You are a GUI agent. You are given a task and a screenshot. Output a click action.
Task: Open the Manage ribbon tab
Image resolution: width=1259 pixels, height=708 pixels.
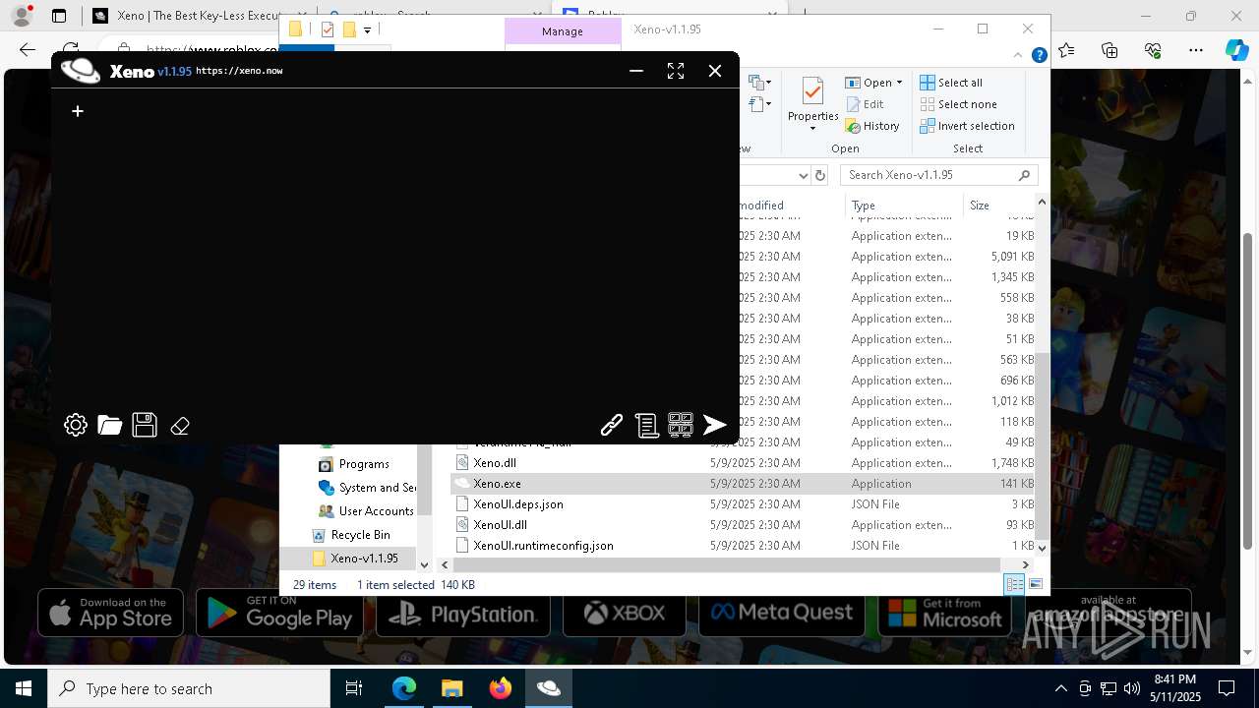click(x=563, y=31)
